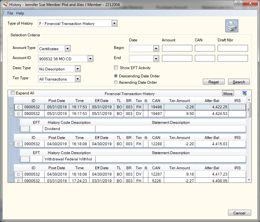This screenshot has width=260, height=222.
Task: Collapse the 05/31/2019 DV transaction row
Action: click(x=11, y=114)
